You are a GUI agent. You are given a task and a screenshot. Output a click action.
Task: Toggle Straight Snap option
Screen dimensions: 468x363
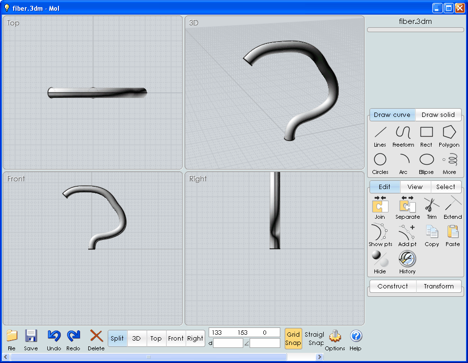(314, 339)
